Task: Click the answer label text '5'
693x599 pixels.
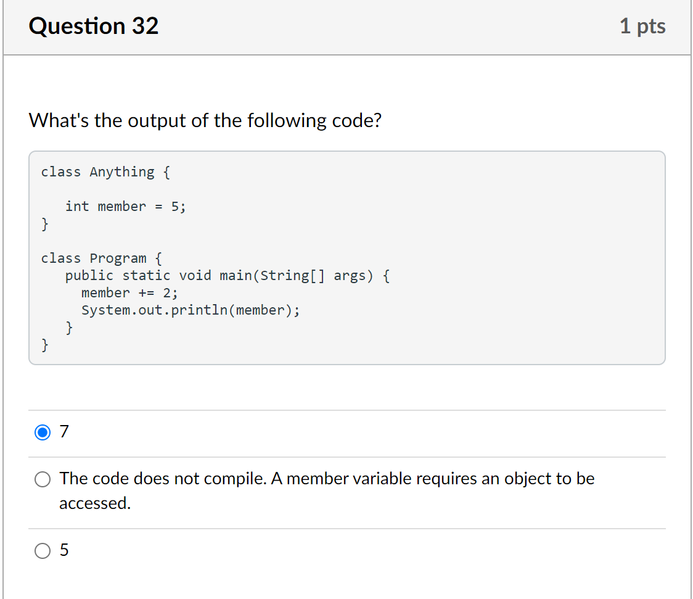Action: pos(64,550)
